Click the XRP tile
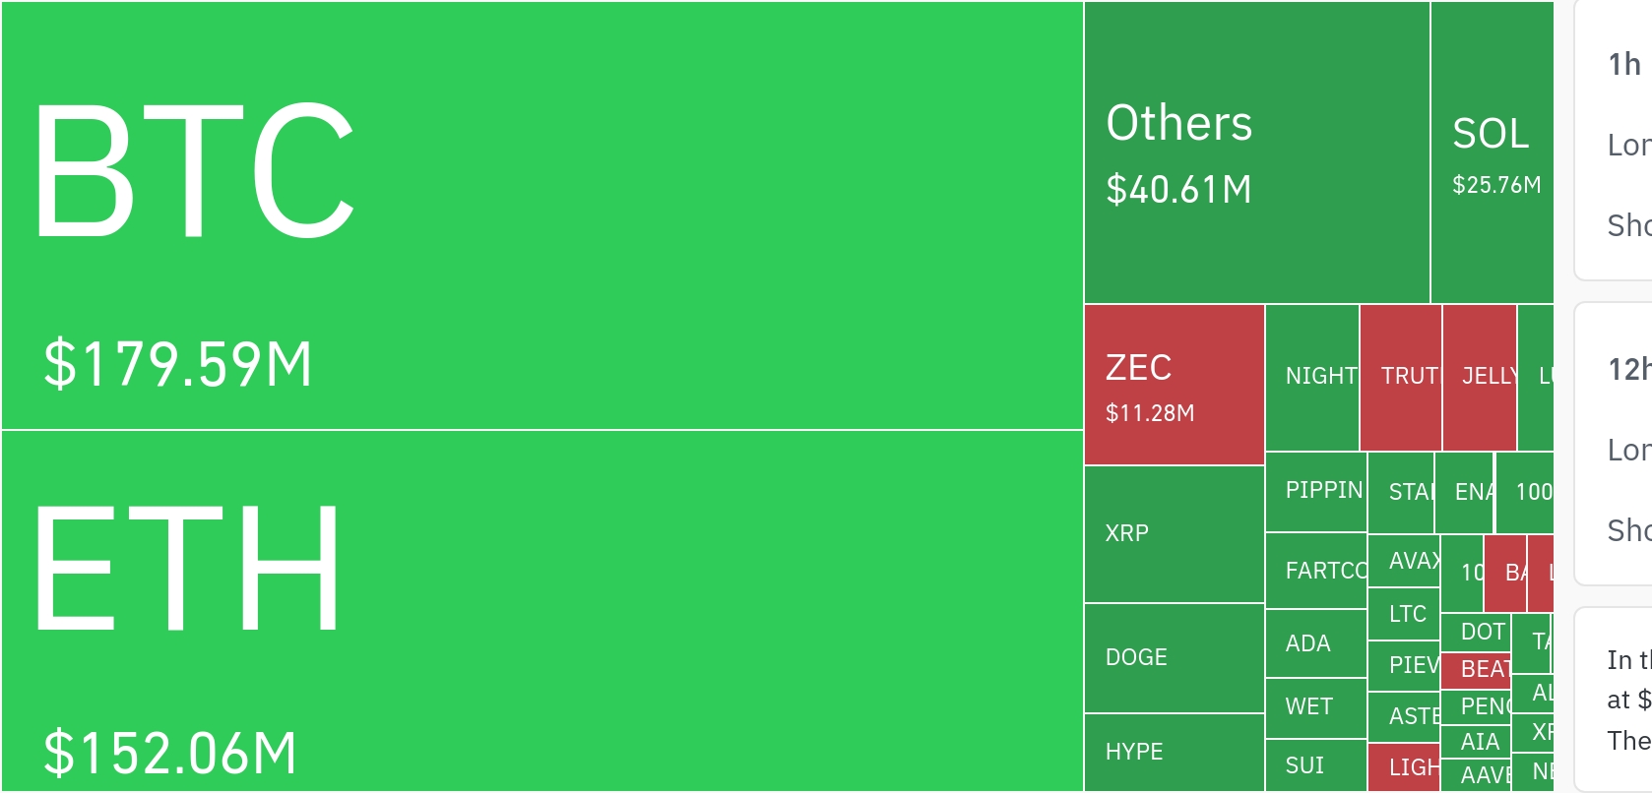1652x793 pixels. pos(1174,534)
